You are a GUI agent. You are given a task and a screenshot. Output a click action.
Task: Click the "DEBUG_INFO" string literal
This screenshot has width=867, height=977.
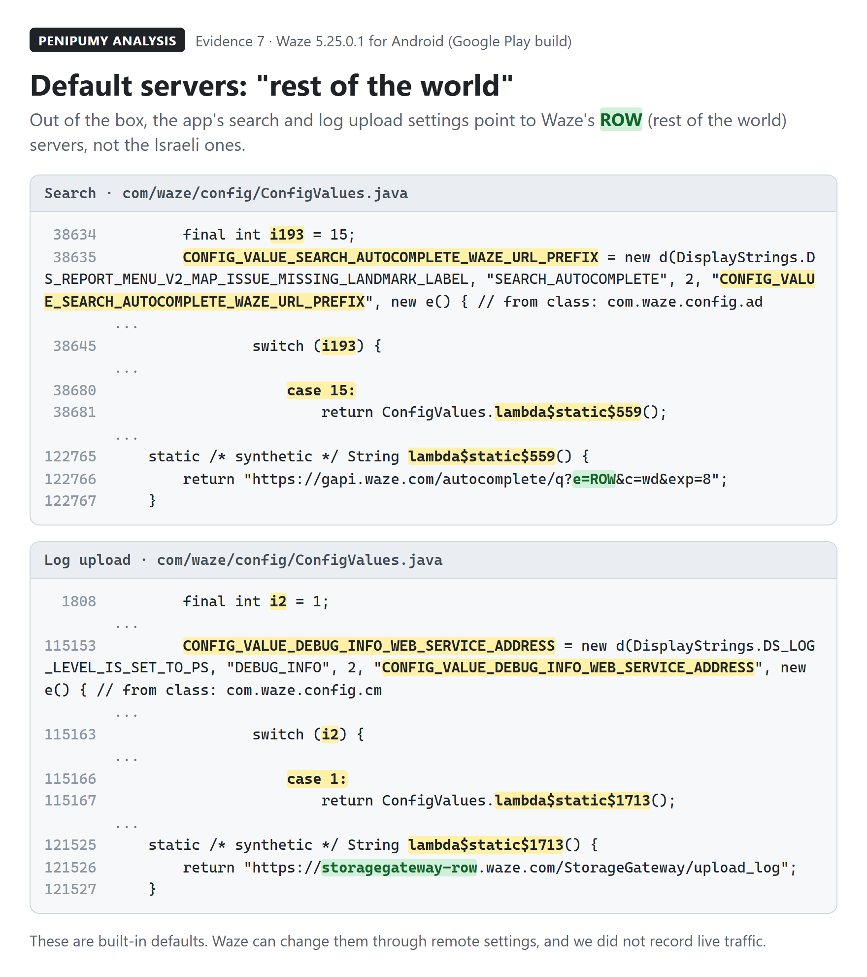(x=278, y=667)
